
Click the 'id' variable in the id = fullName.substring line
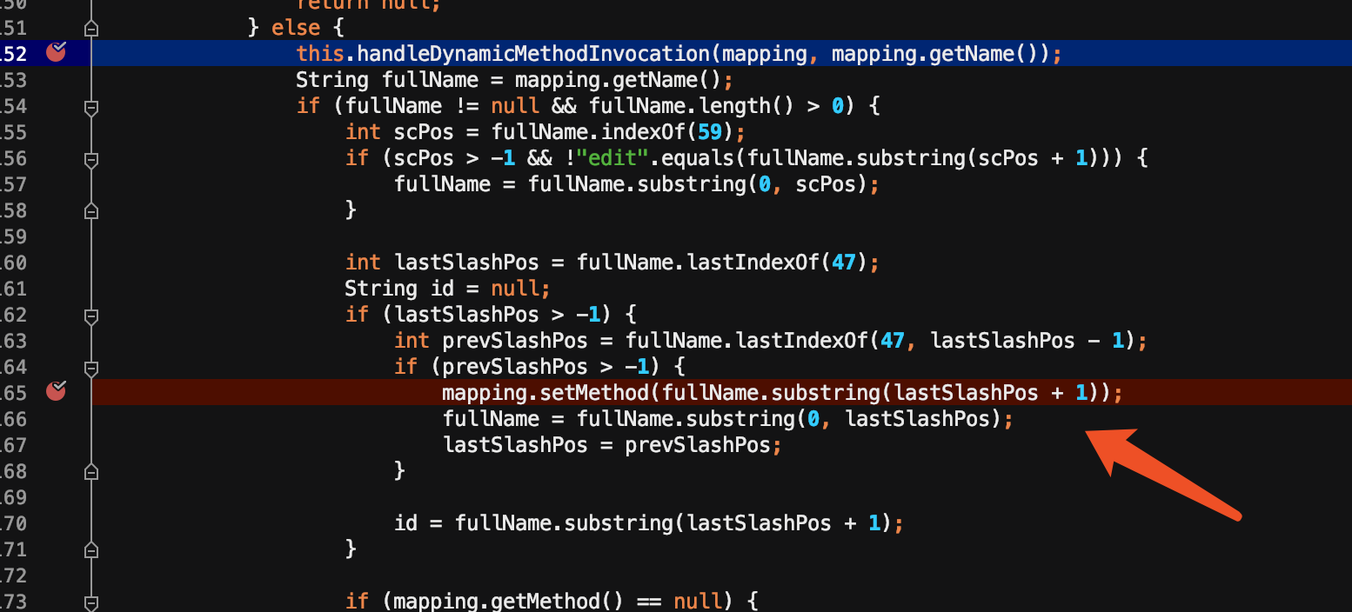406,523
